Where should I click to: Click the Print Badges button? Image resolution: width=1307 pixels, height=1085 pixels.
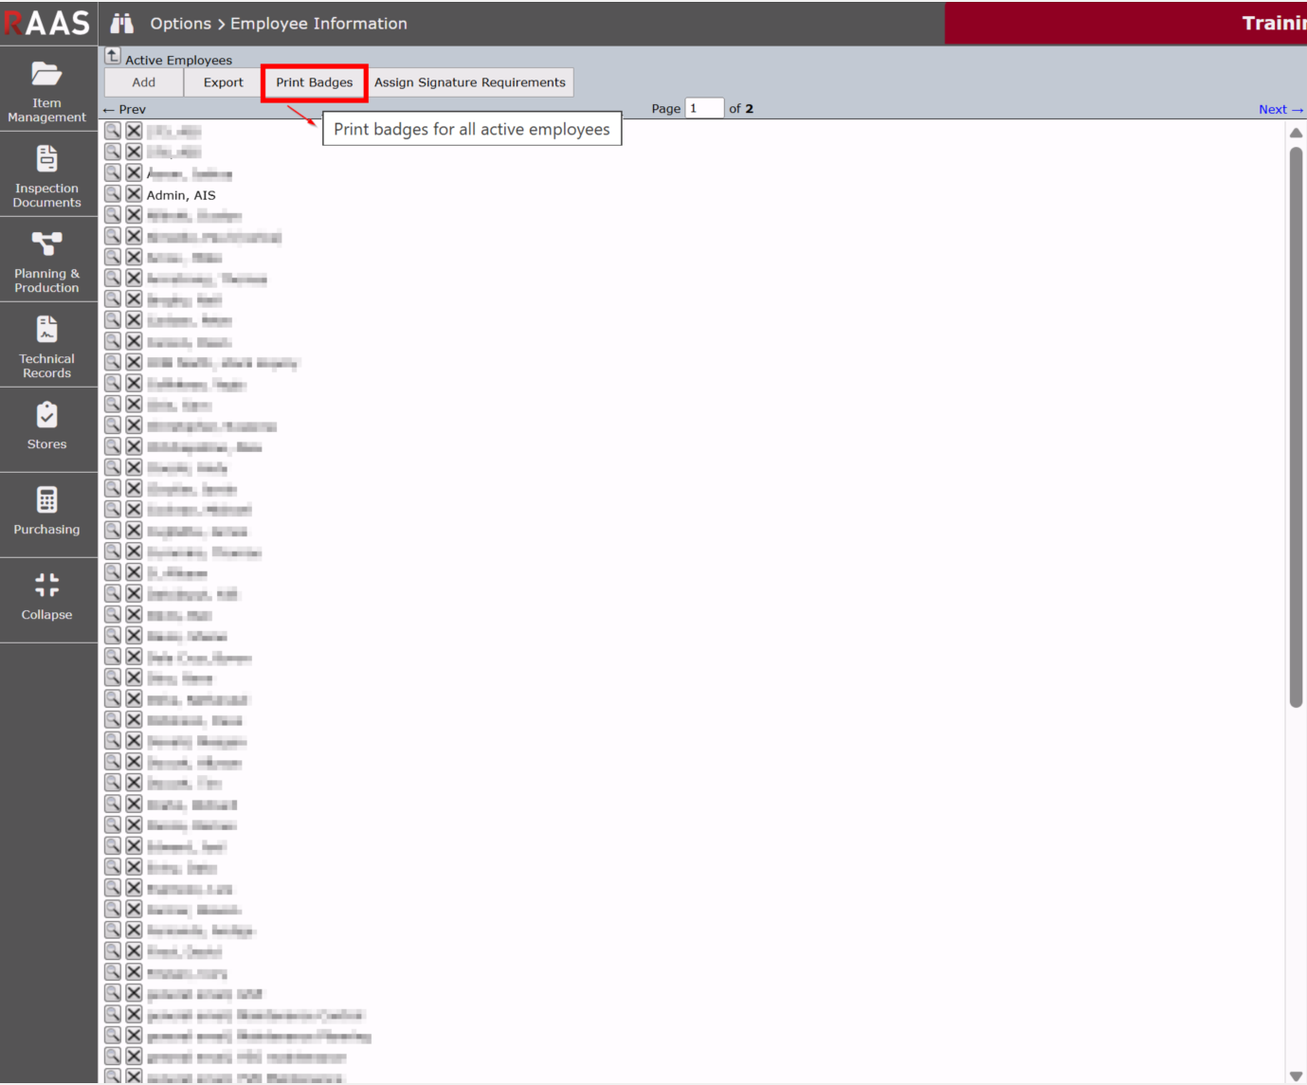pos(315,82)
